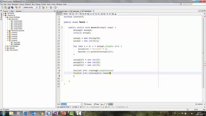This screenshot has width=206, height=116.
Task: Click the Clean and Build icon
Action: [43, 7]
